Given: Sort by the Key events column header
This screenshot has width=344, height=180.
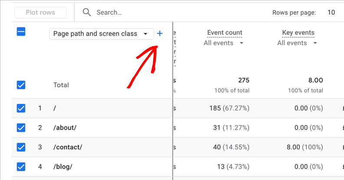Looking at the screenshot, I should 298,33.
